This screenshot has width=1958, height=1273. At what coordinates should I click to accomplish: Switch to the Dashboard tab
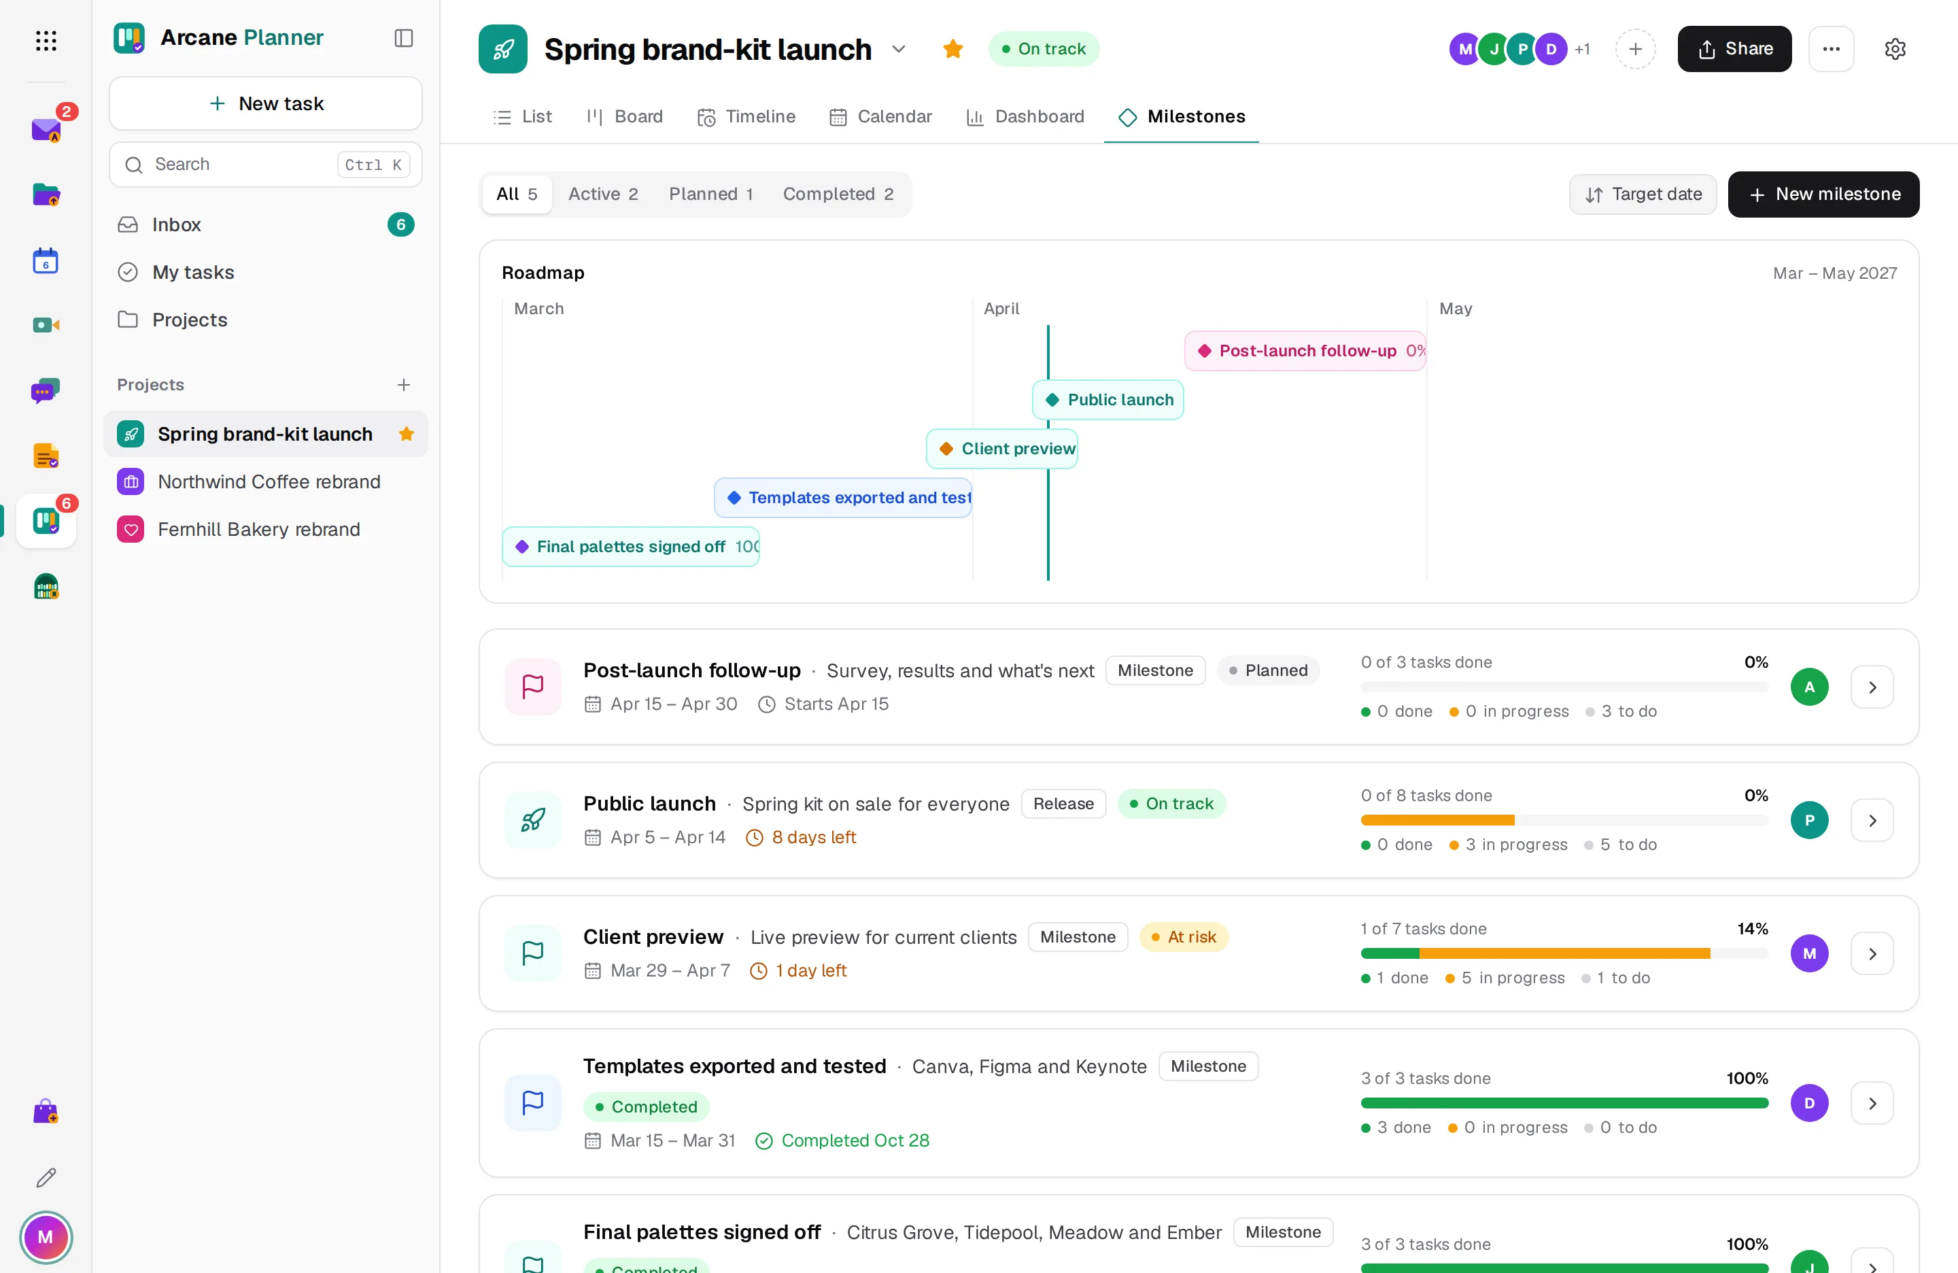[1025, 117]
